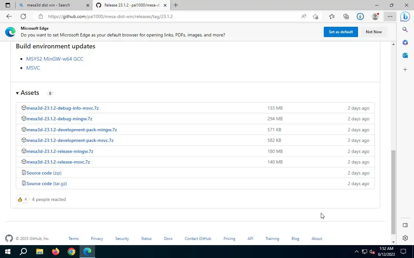View site information lock icon
The image size is (414, 258).
[x=40, y=16]
